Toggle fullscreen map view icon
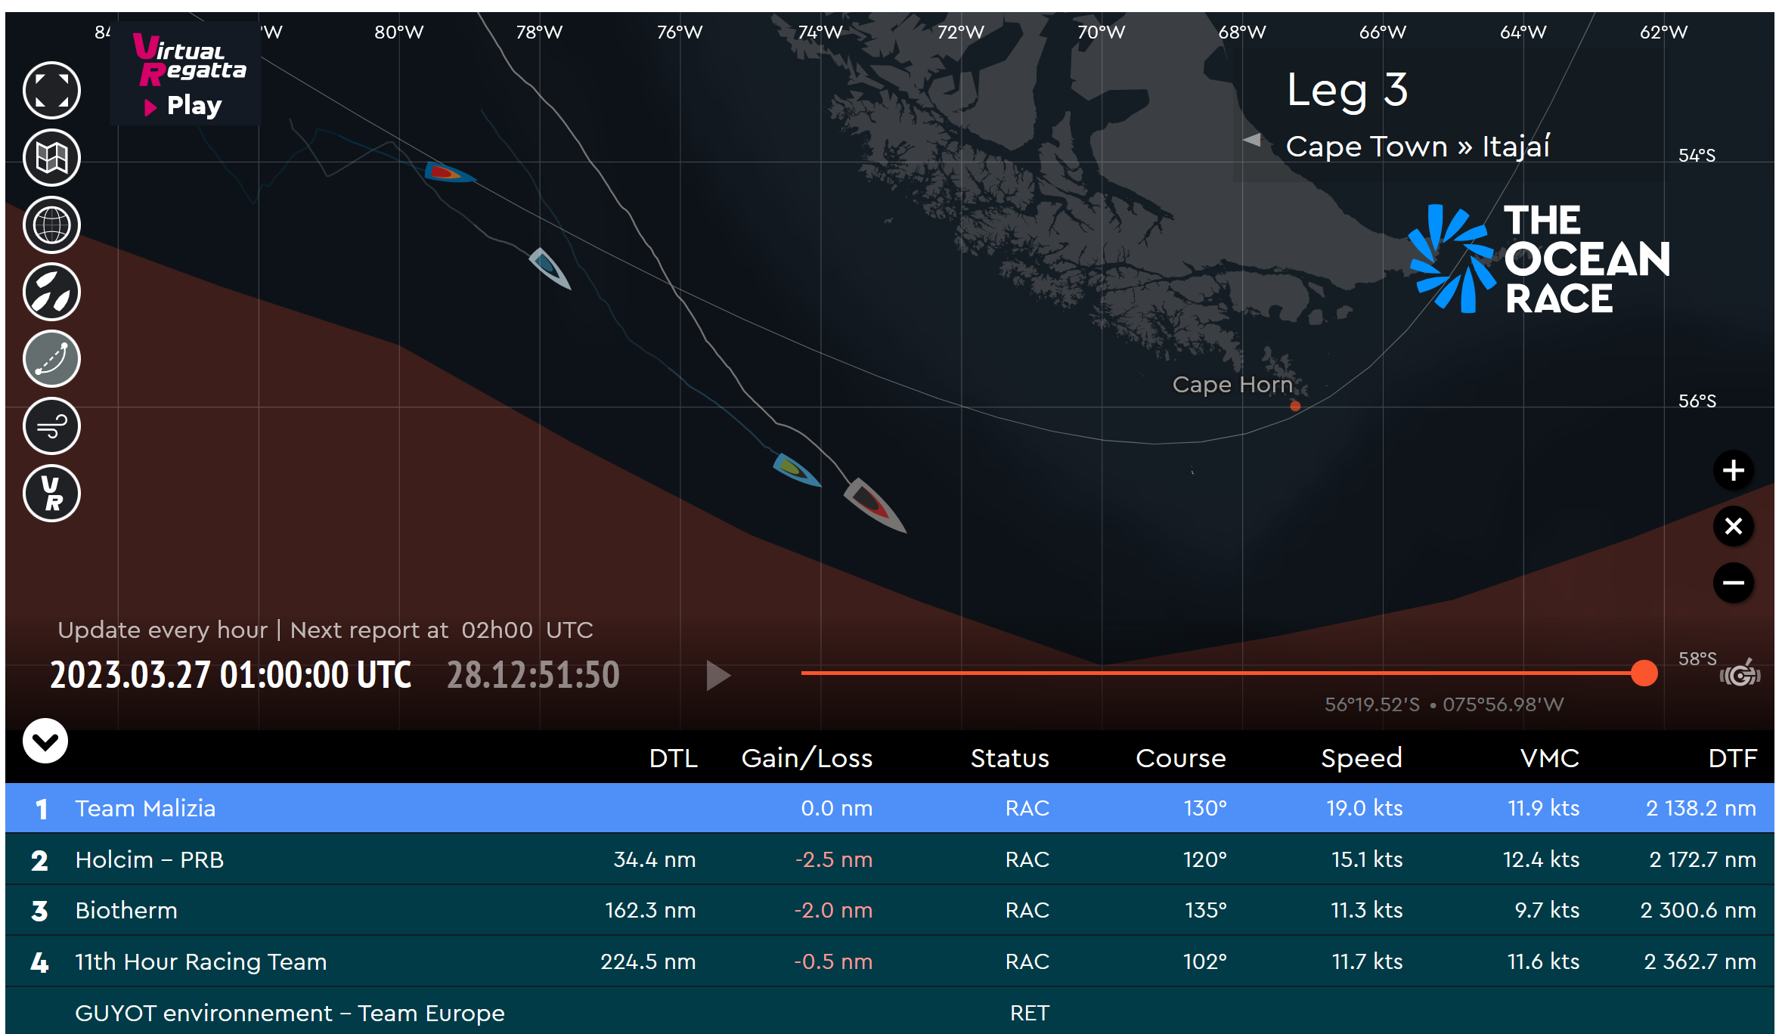This screenshot has width=1779, height=1034. click(x=51, y=91)
